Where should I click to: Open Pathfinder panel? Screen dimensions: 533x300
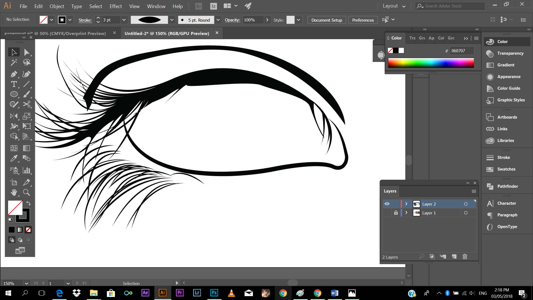tap(507, 186)
